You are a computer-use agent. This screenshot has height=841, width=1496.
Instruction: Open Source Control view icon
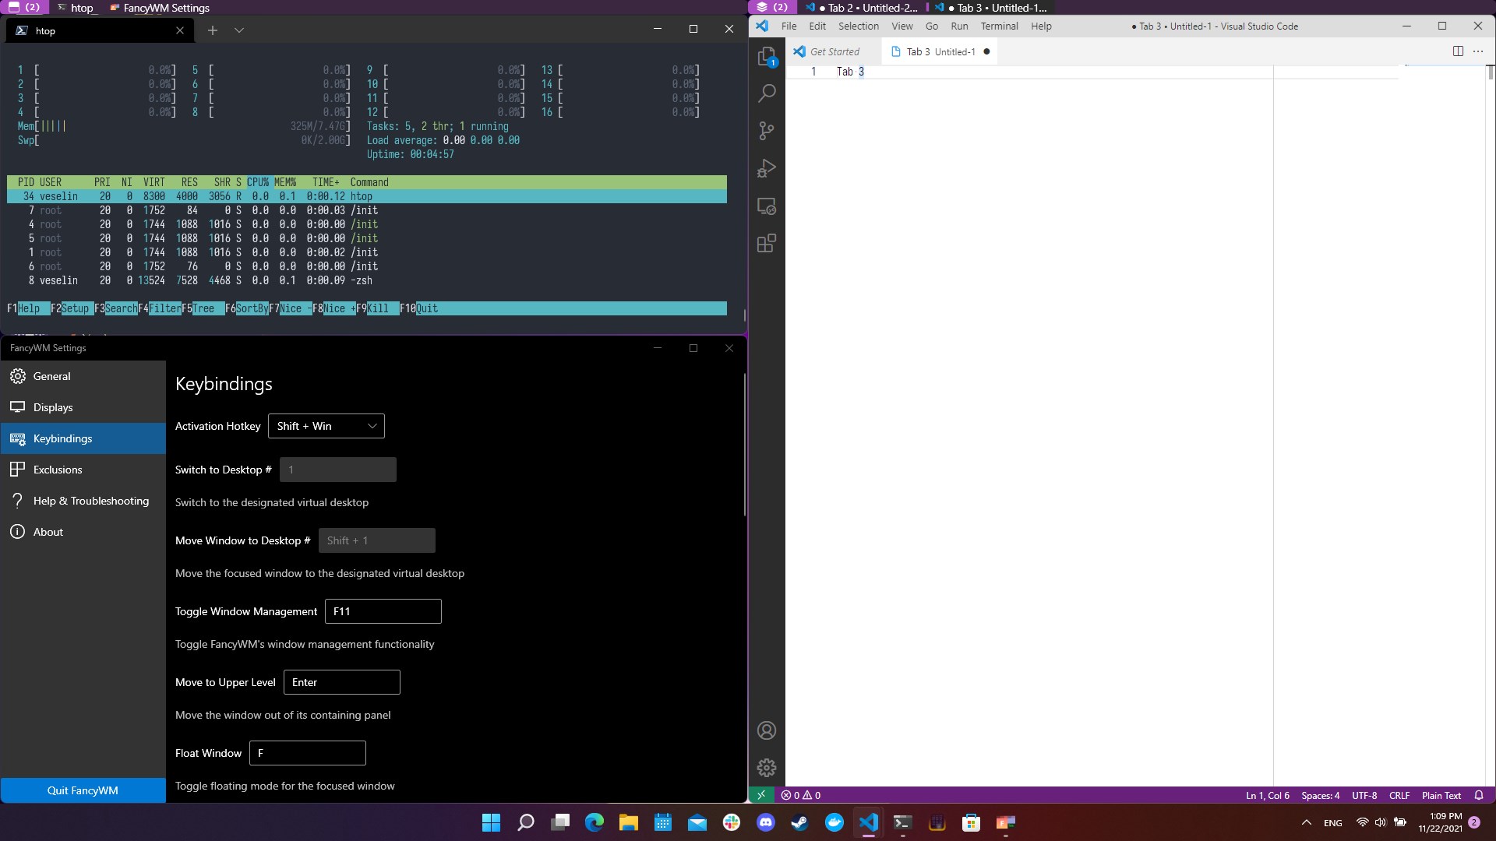click(x=767, y=131)
